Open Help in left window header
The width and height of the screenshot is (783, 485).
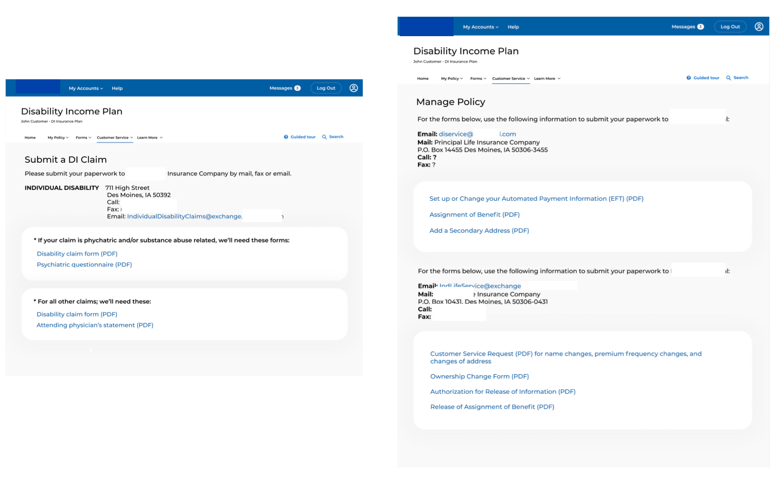point(117,88)
